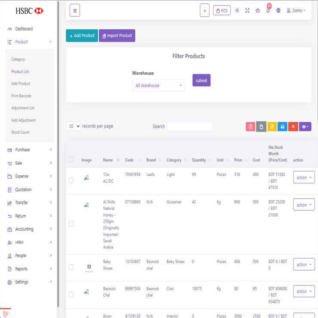Sort table by Name column
This screenshot has height=318, width=318.
click(x=112, y=160)
